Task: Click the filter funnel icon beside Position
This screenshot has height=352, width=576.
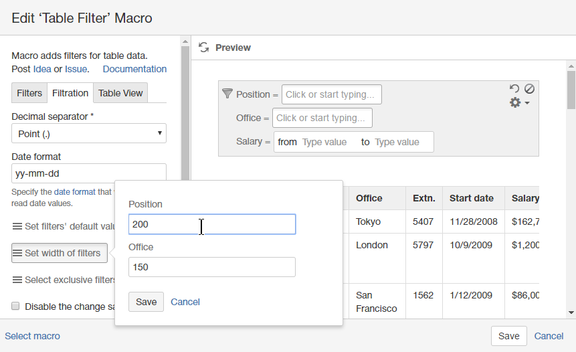Action: tap(227, 94)
